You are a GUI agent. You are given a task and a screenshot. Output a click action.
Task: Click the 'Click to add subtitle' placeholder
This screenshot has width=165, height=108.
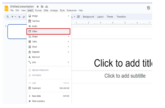point(125,76)
